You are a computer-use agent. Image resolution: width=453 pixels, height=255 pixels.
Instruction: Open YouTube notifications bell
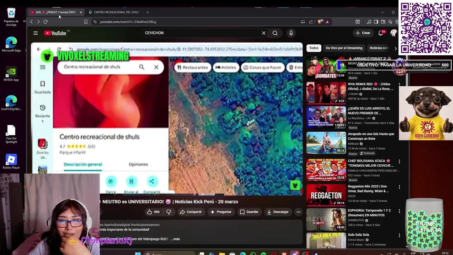coord(381,33)
